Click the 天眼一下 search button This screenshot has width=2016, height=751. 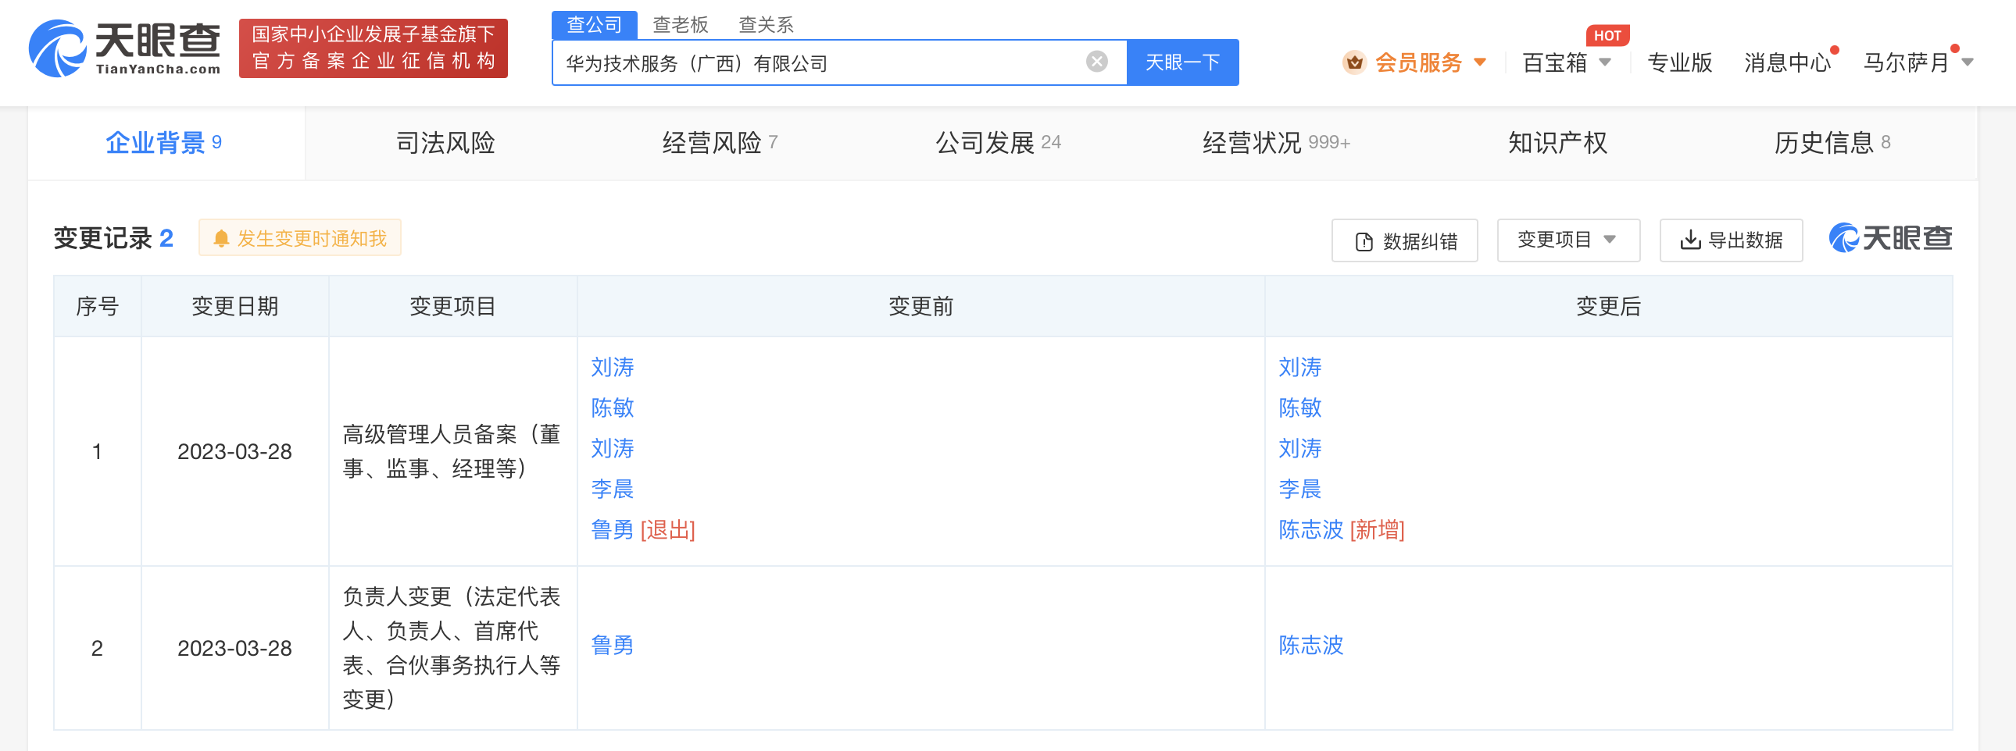point(1182,62)
